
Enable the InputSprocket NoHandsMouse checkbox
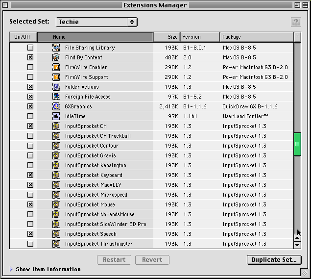click(x=30, y=214)
